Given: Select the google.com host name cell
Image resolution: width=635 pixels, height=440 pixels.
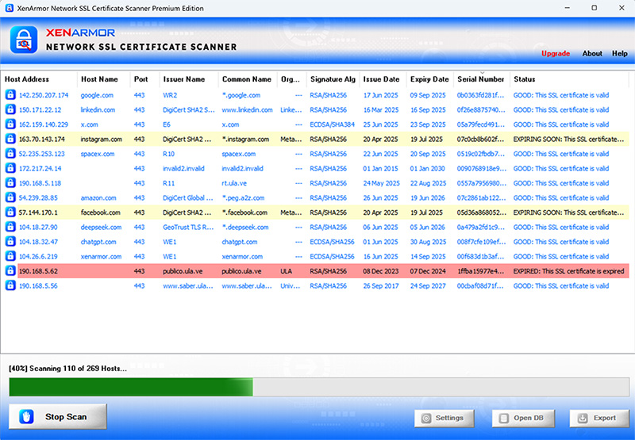Looking at the screenshot, I should 97,95.
